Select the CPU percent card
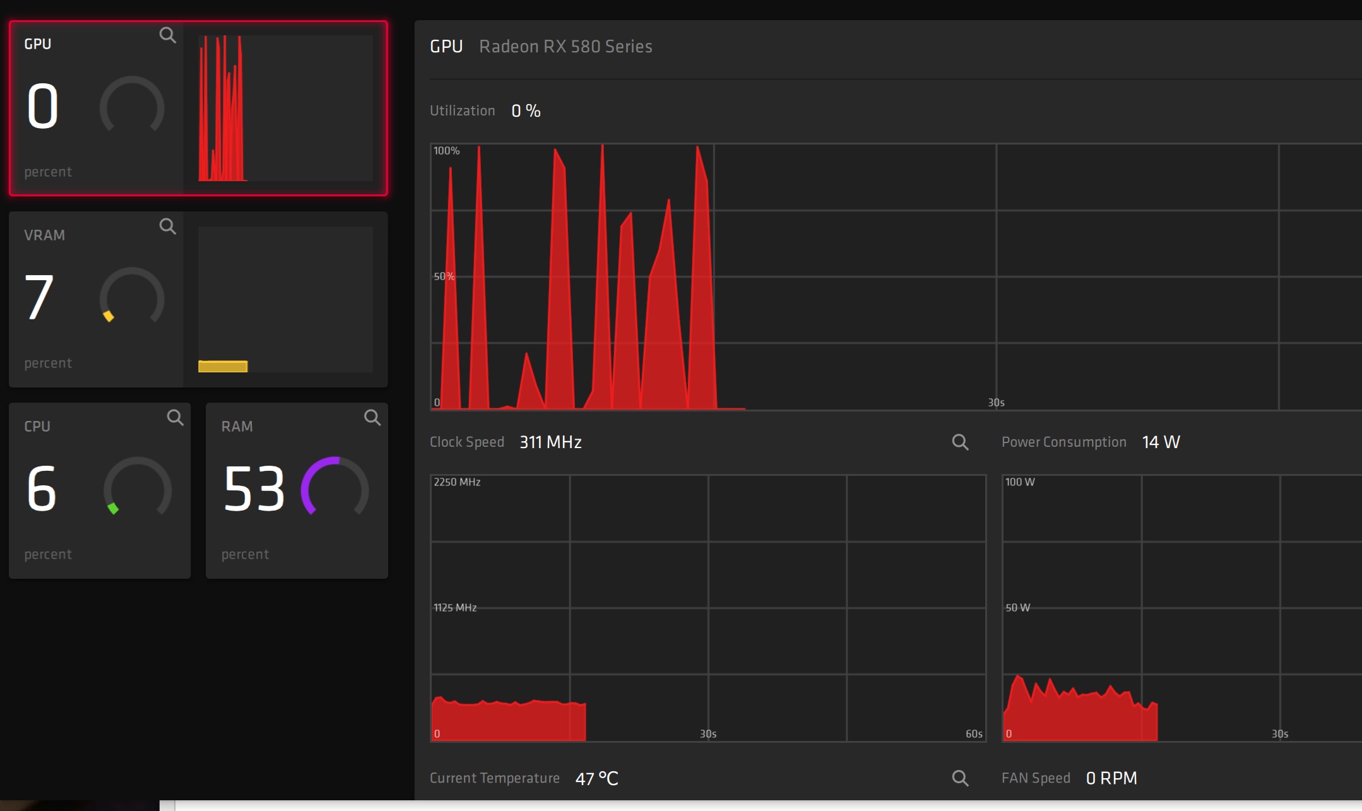 pos(100,490)
